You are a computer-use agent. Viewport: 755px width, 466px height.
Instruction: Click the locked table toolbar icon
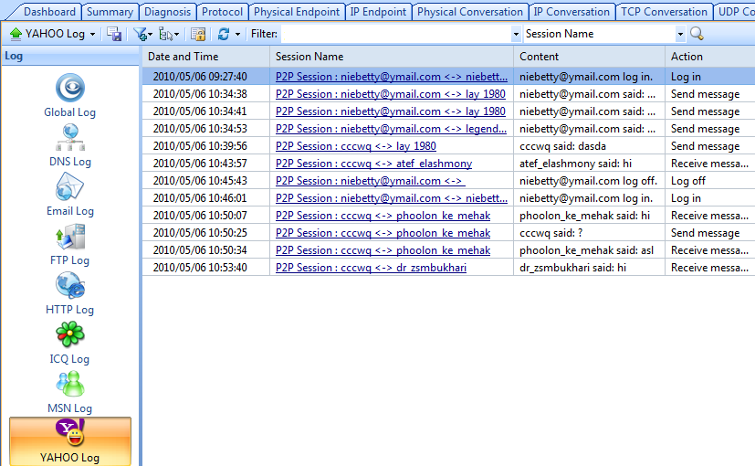[x=198, y=34]
